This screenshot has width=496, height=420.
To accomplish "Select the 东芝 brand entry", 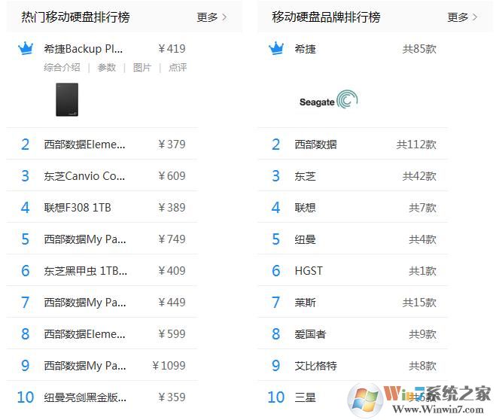I will click(306, 176).
